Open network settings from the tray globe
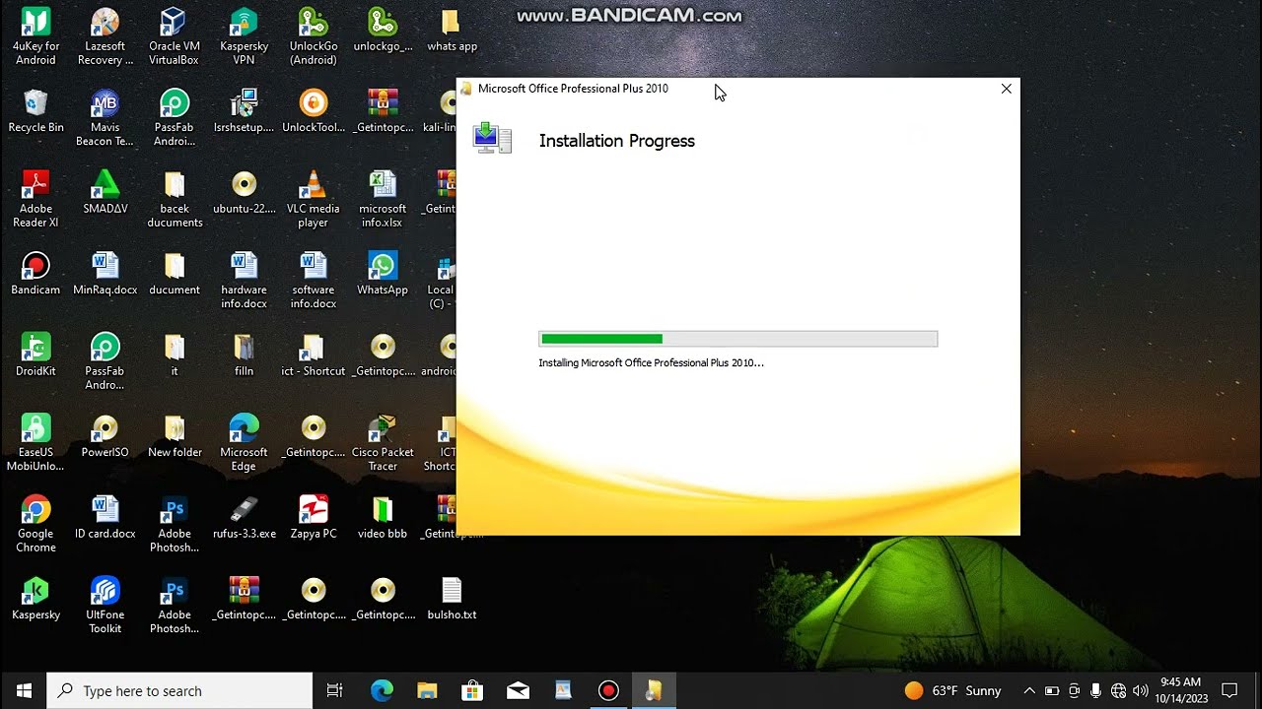 pos(1118,690)
